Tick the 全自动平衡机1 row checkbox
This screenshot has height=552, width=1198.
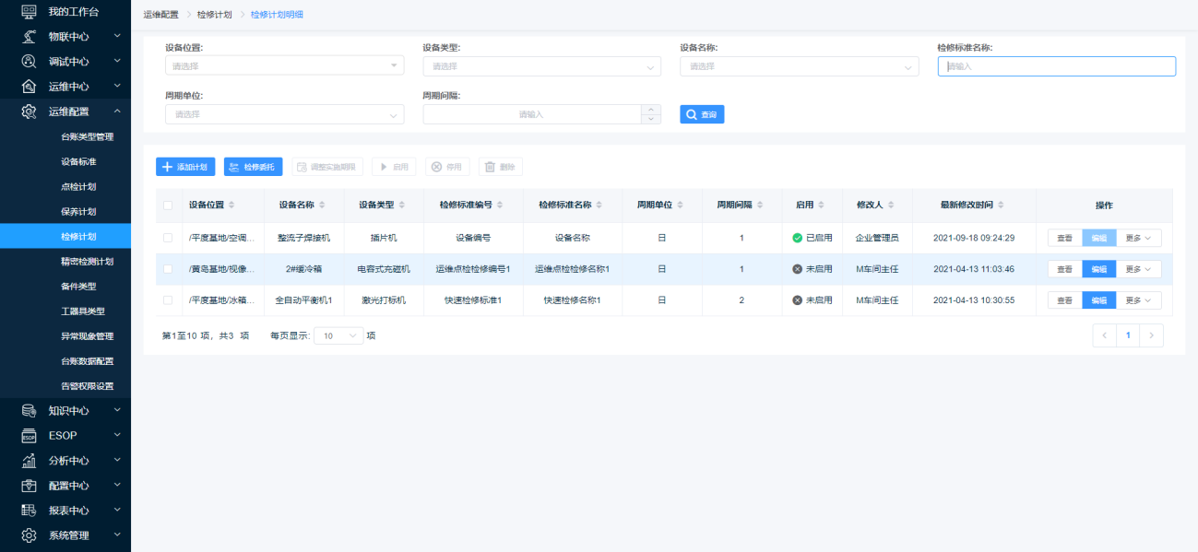pyautogui.click(x=168, y=300)
